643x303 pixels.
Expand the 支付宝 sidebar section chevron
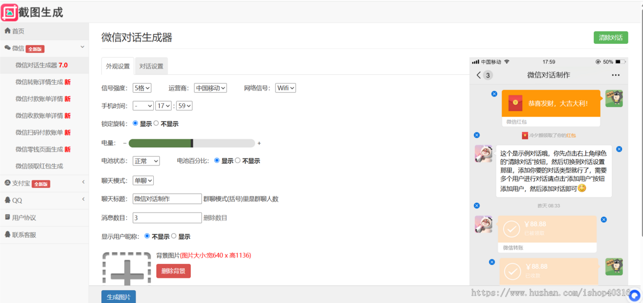83,183
